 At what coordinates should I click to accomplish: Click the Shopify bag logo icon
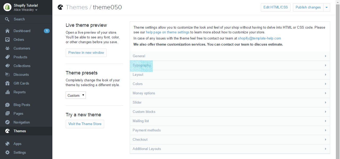pyautogui.click(x=7, y=7)
